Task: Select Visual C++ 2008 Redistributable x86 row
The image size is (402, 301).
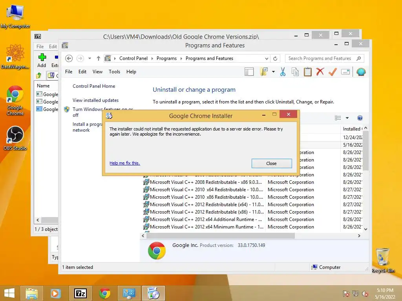Action: point(252,182)
